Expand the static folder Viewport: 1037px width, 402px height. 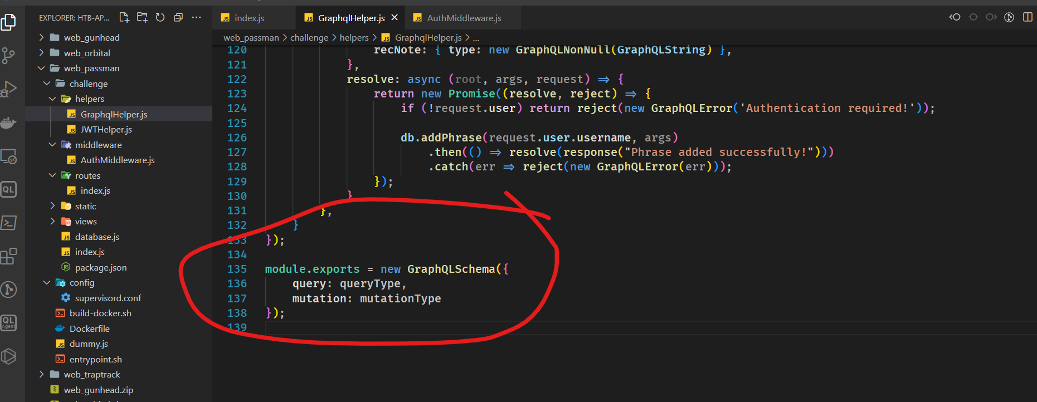(x=52, y=206)
